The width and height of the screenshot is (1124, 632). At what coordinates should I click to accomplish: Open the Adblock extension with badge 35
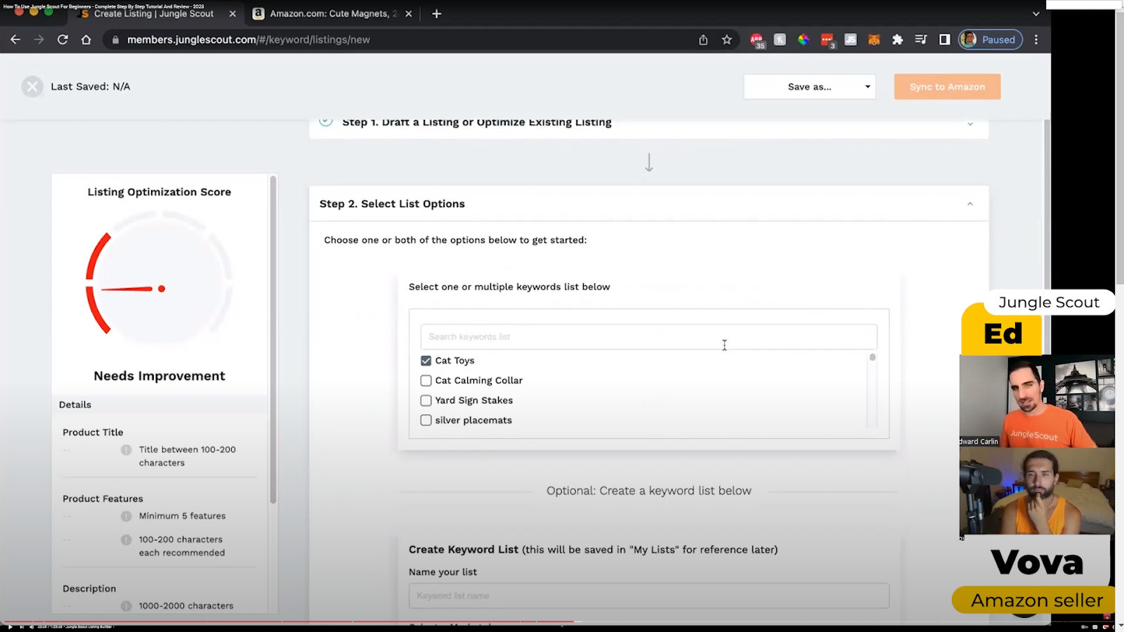coord(757,41)
